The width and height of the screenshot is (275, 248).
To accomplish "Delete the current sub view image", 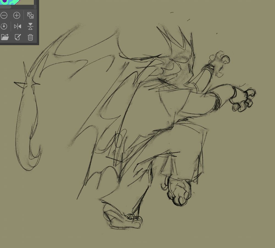I will pos(30,37).
